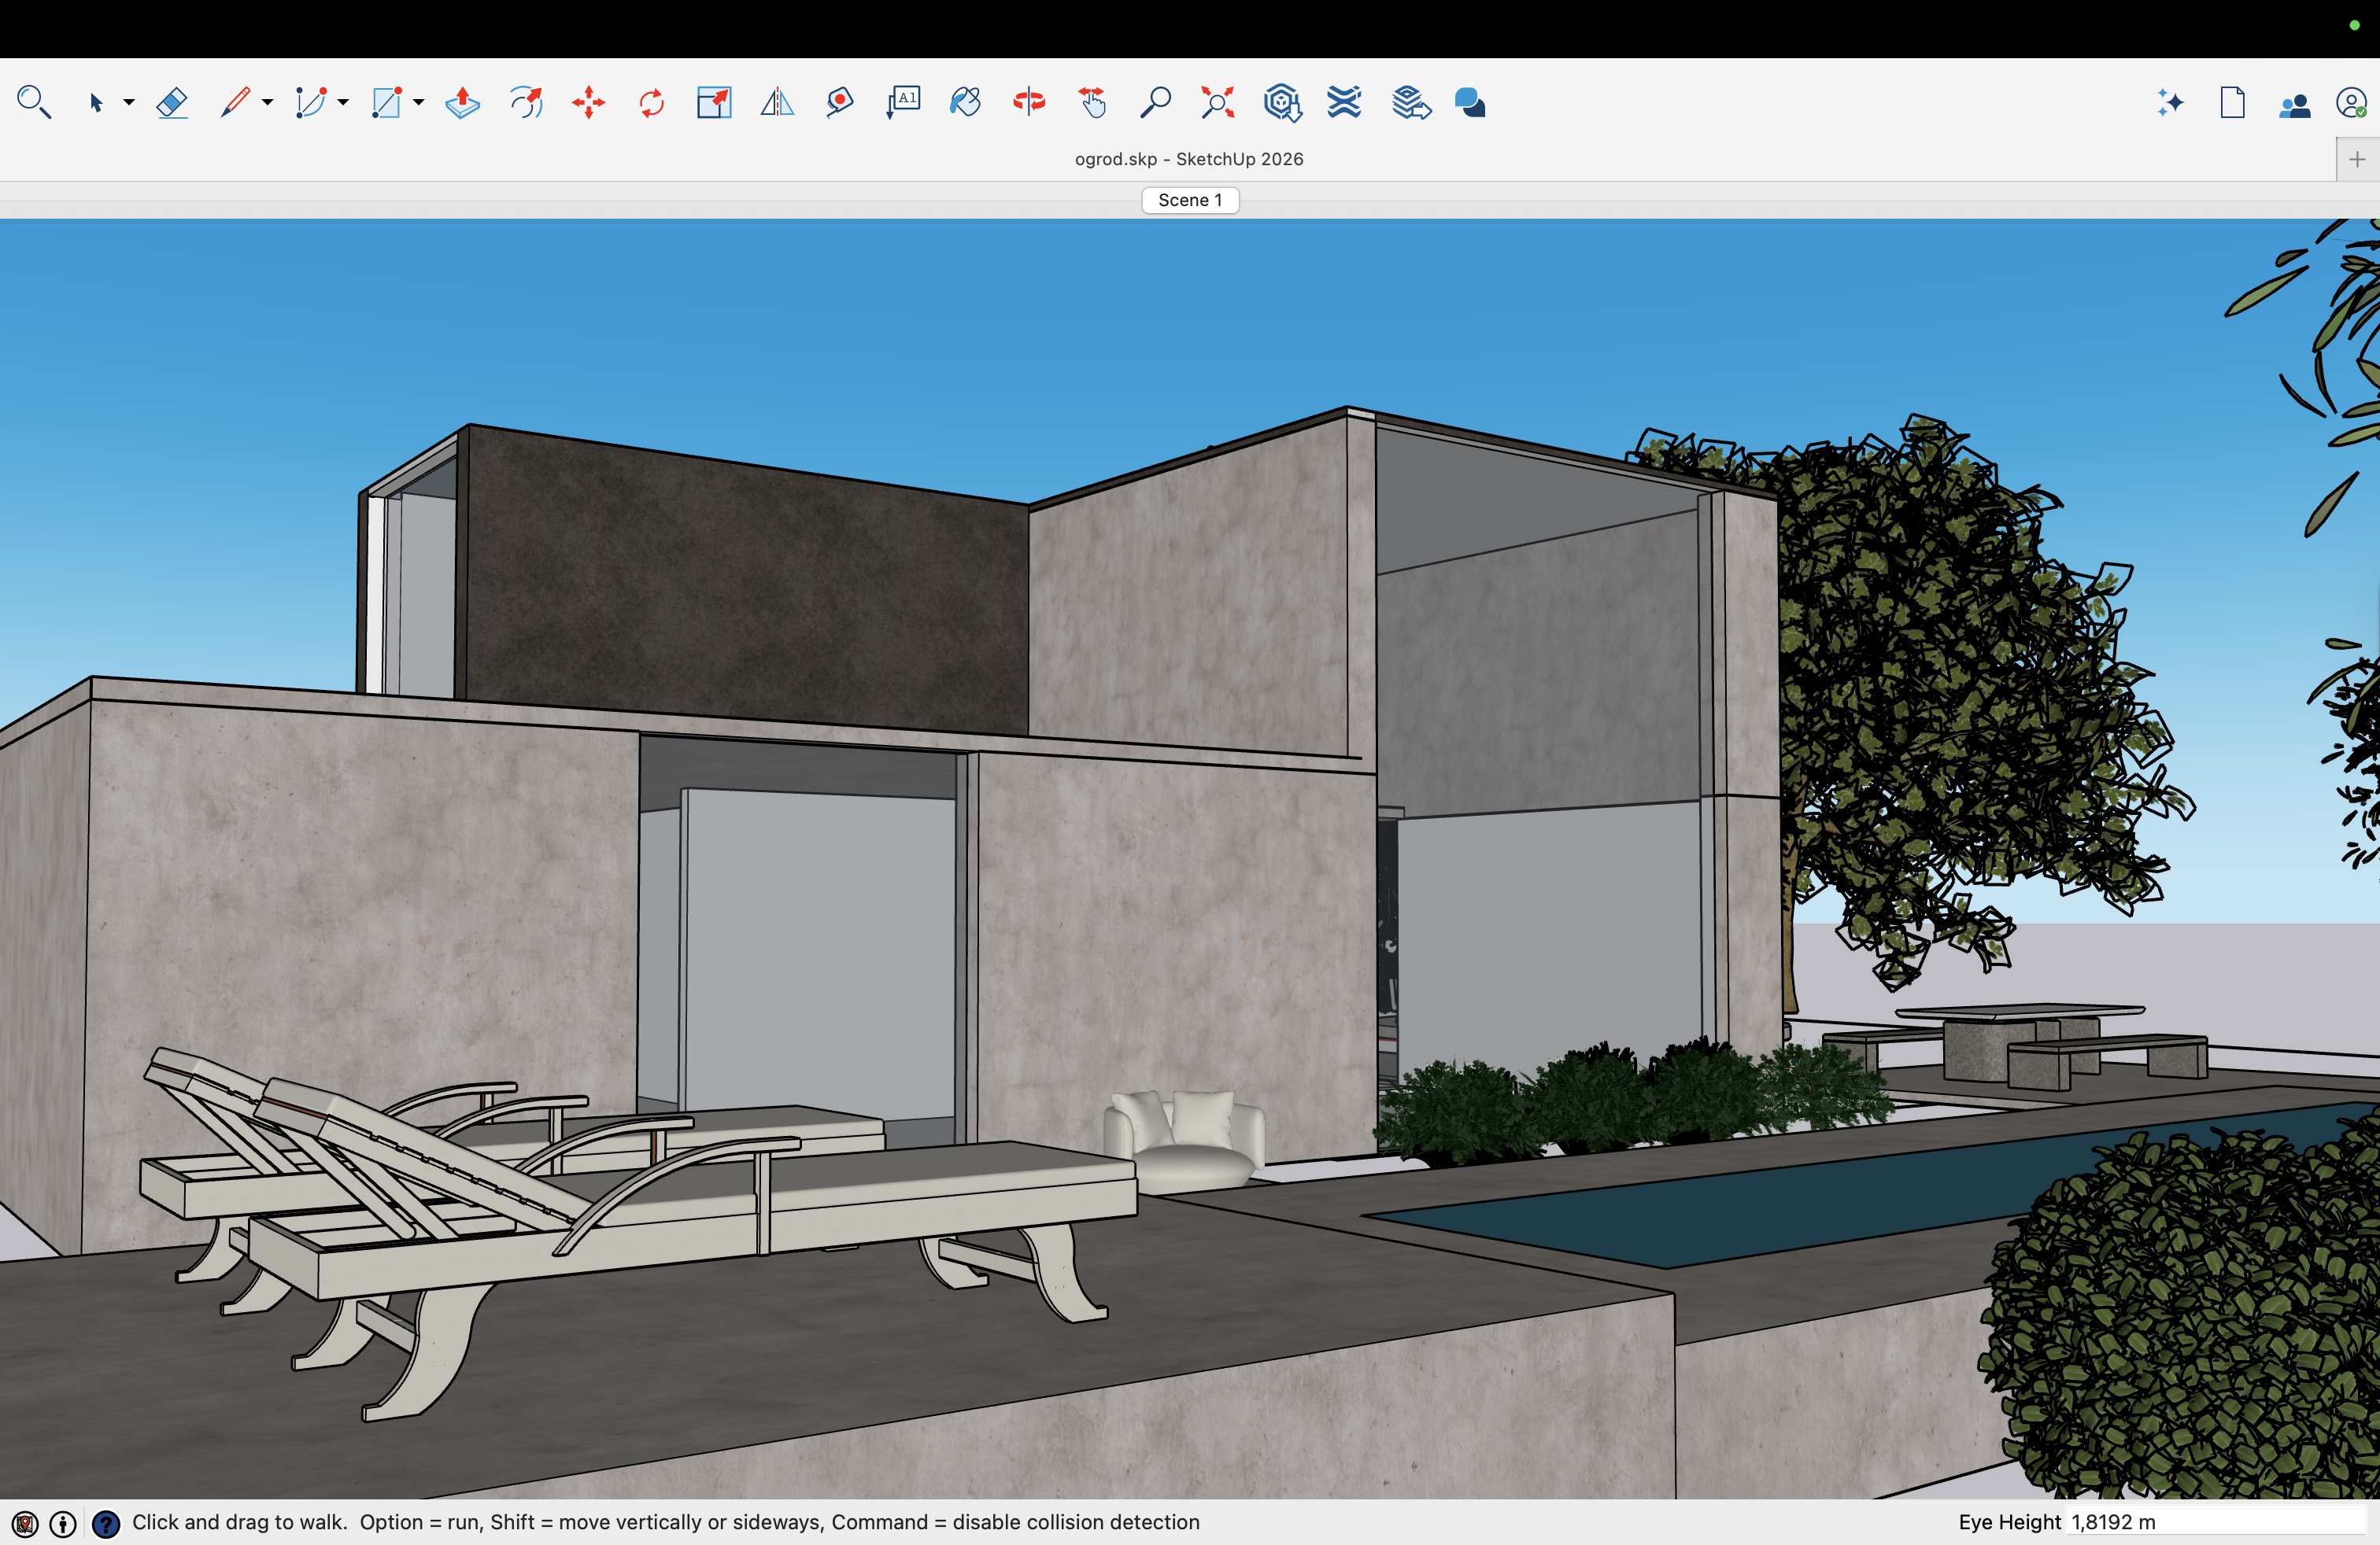
Task: Select the Tape Measure tool
Action: [x=840, y=102]
